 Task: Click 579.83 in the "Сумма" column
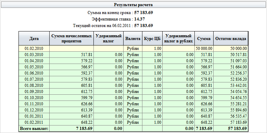[204, 79]
